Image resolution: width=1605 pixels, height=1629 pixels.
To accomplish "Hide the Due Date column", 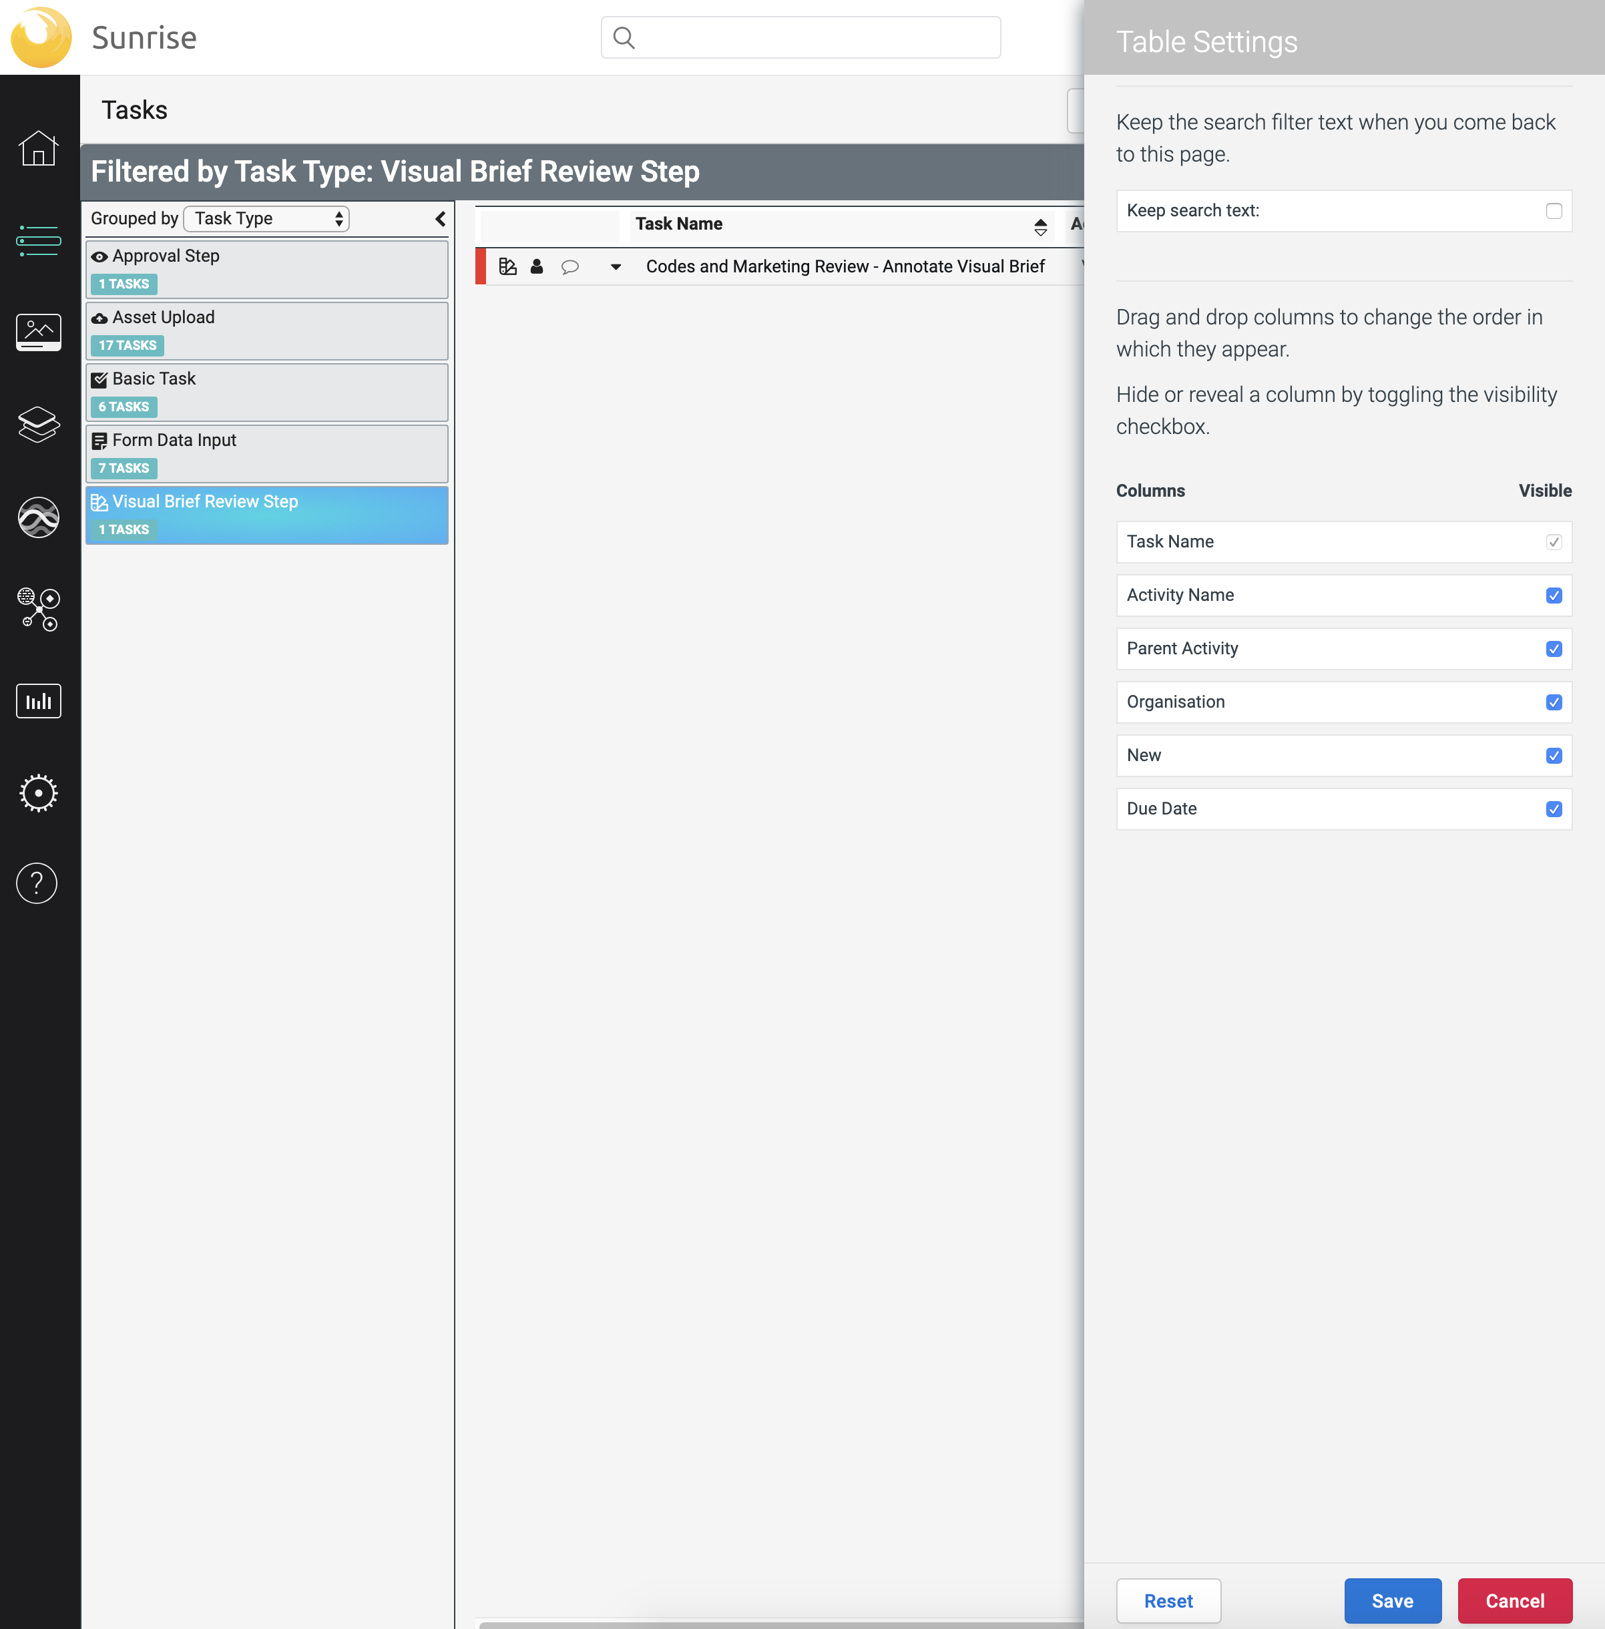I will tap(1553, 809).
